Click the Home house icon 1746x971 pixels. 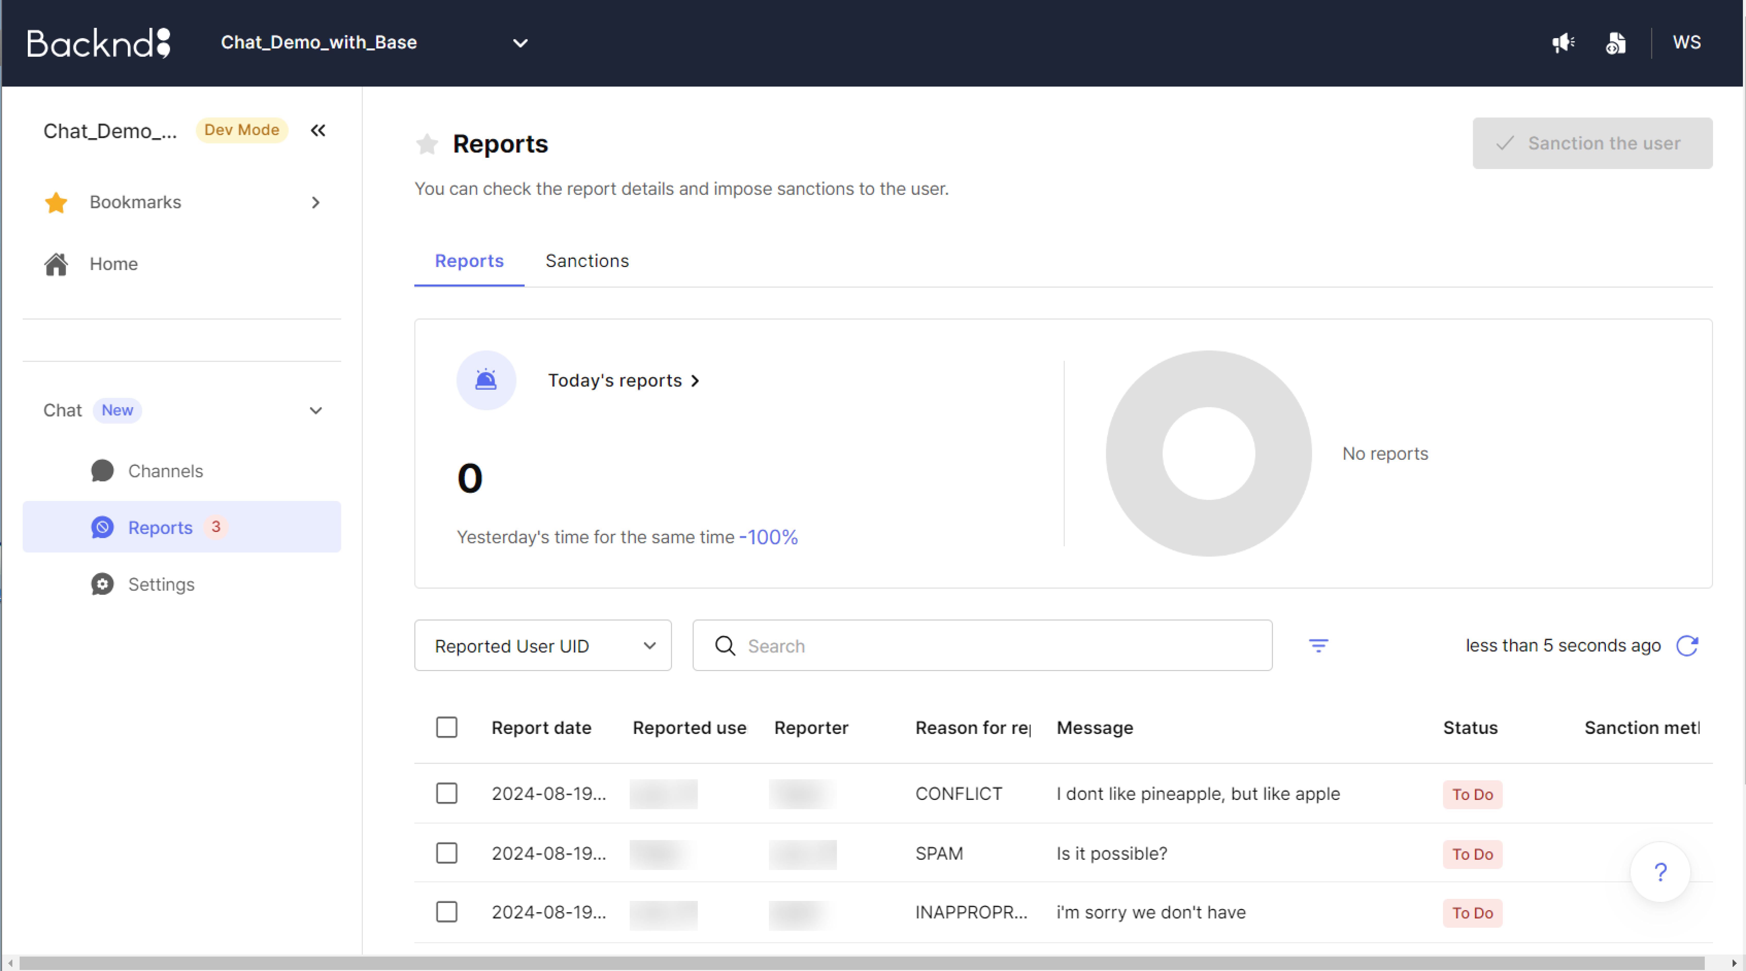click(56, 264)
